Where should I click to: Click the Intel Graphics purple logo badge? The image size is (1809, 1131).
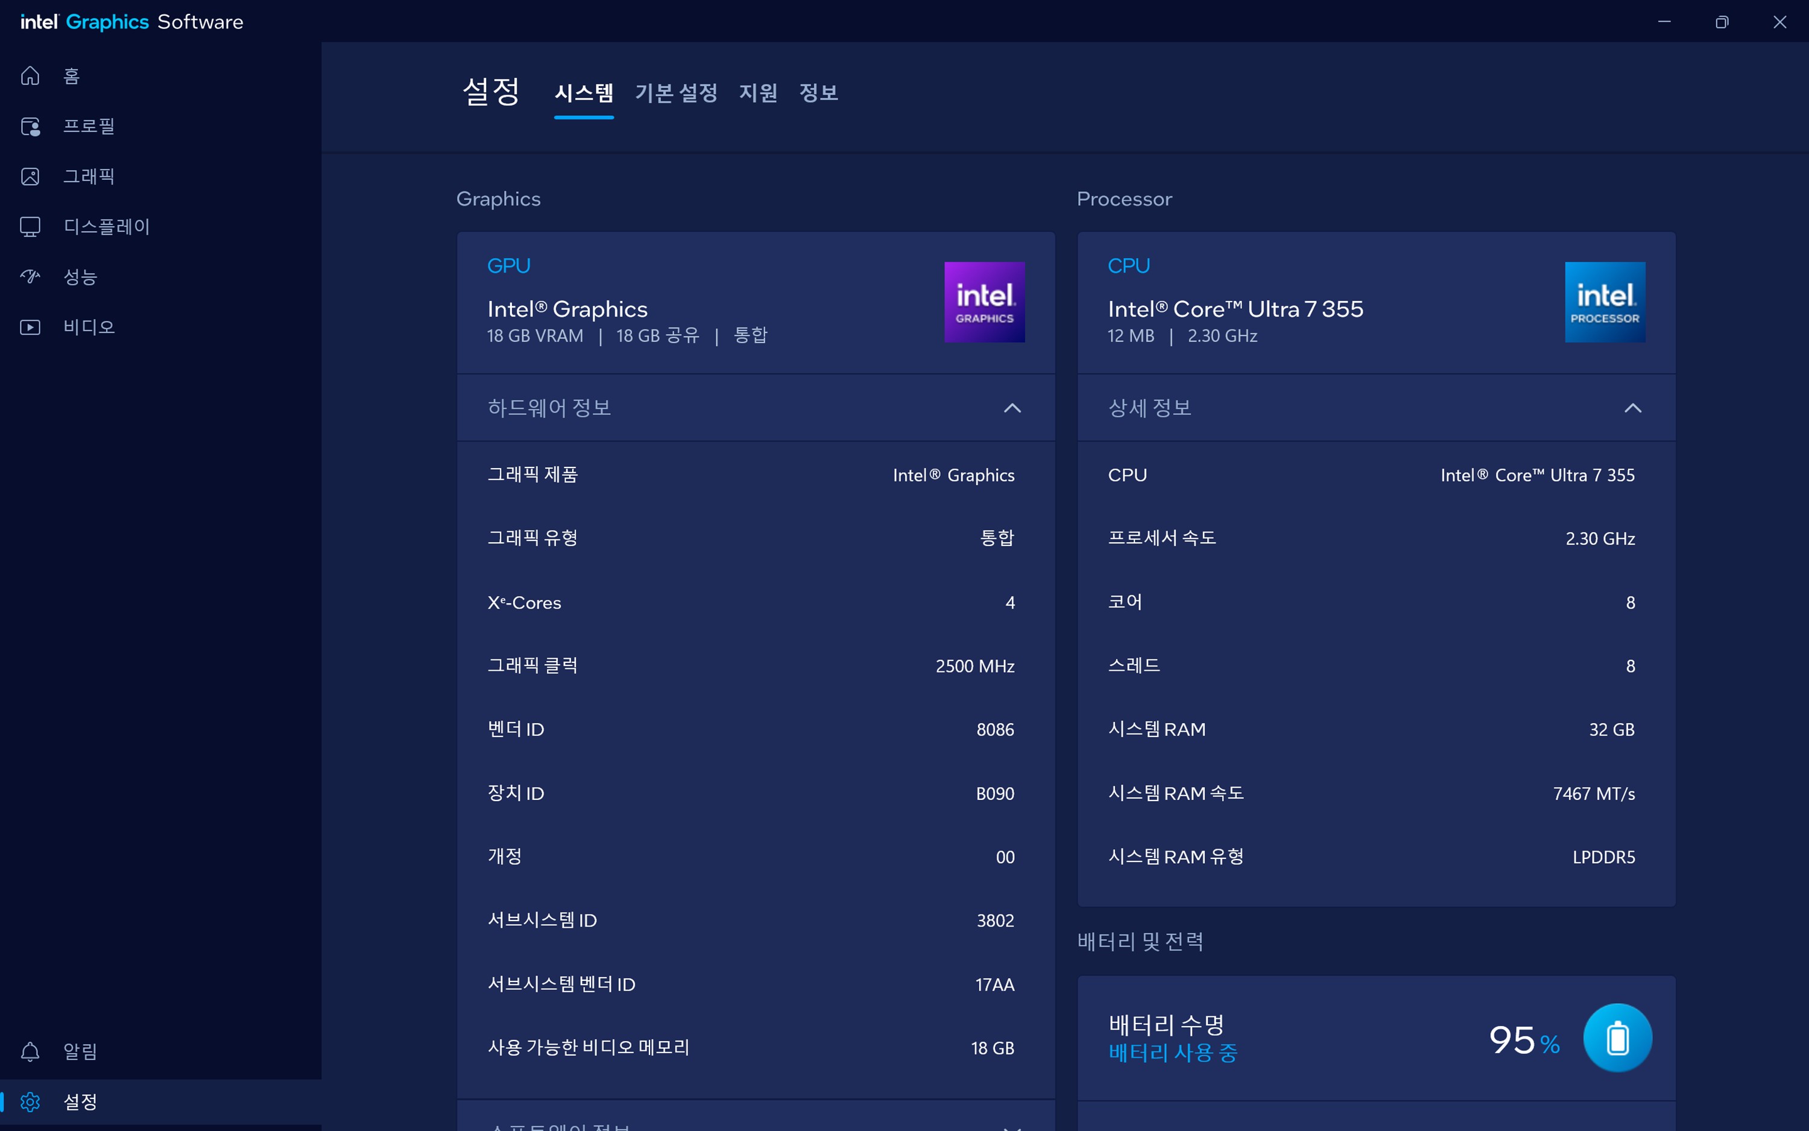[985, 302]
